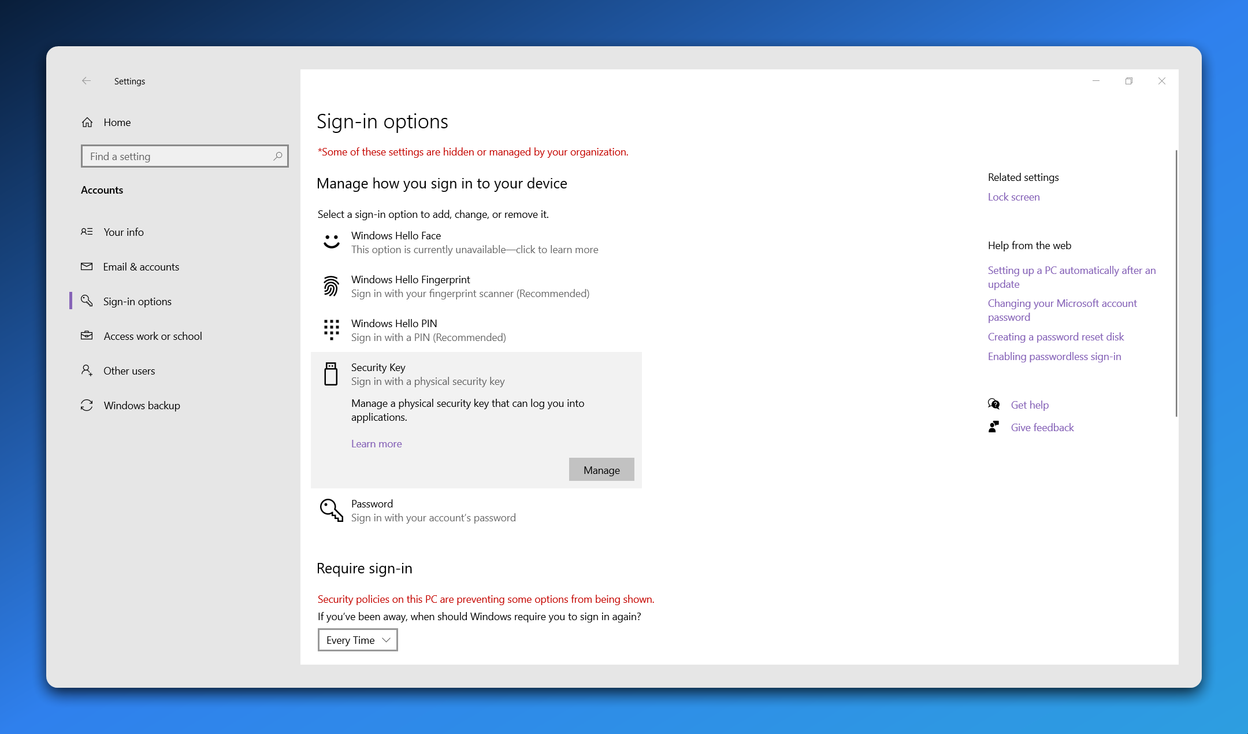The height and width of the screenshot is (734, 1248).
Task: Click the Security Key USB icon
Action: point(331,374)
